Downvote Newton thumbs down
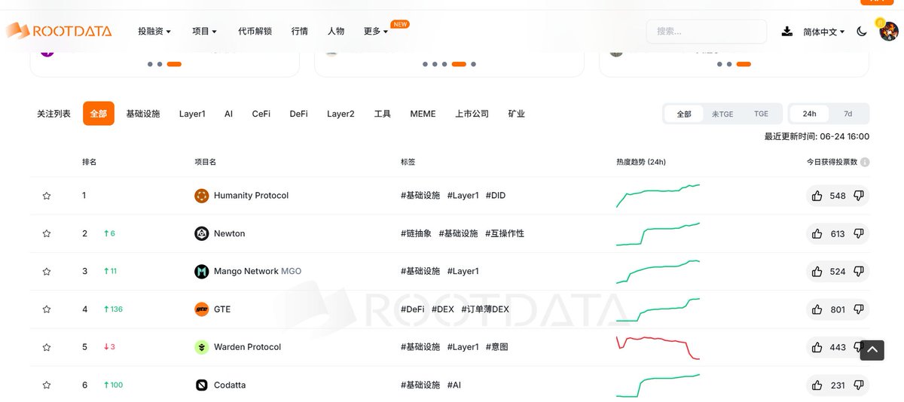This screenshot has width=904, height=402. (x=858, y=233)
